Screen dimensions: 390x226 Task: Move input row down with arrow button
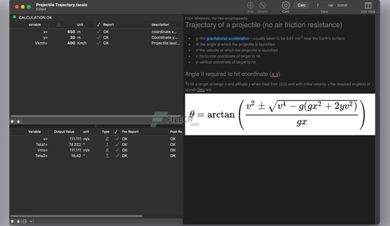pyautogui.click(x=18, y=121)
